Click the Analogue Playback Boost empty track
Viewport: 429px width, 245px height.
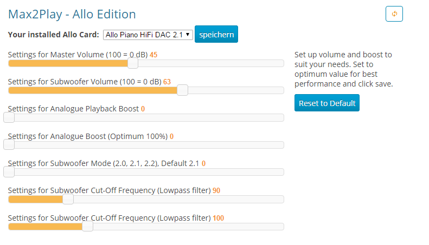point(149,117)
